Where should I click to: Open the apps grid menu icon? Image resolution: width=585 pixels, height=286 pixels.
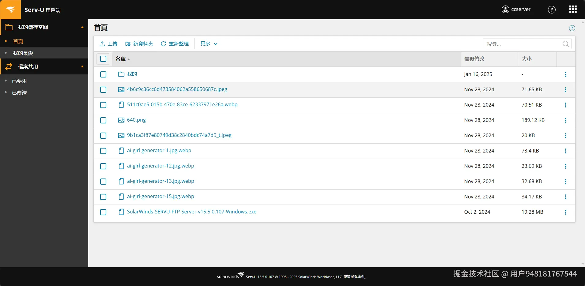[x=573, y=9]
